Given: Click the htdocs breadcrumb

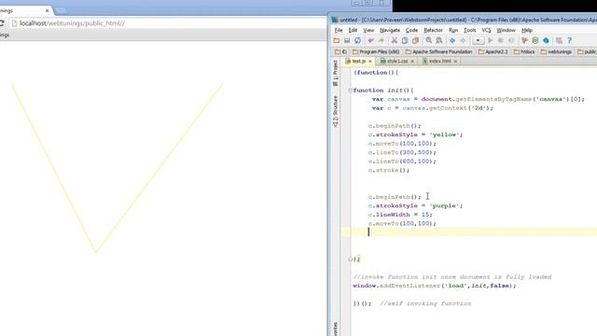Looking at the screenshot, I should pyautogui.click(x=524, y=52).
